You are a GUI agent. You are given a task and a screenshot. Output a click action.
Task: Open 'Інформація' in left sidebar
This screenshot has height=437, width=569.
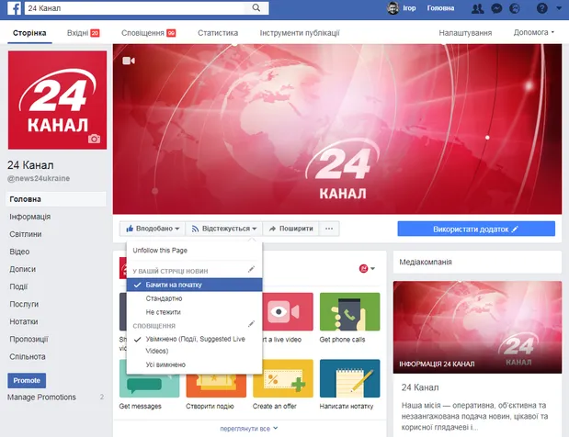pos(30,217)
